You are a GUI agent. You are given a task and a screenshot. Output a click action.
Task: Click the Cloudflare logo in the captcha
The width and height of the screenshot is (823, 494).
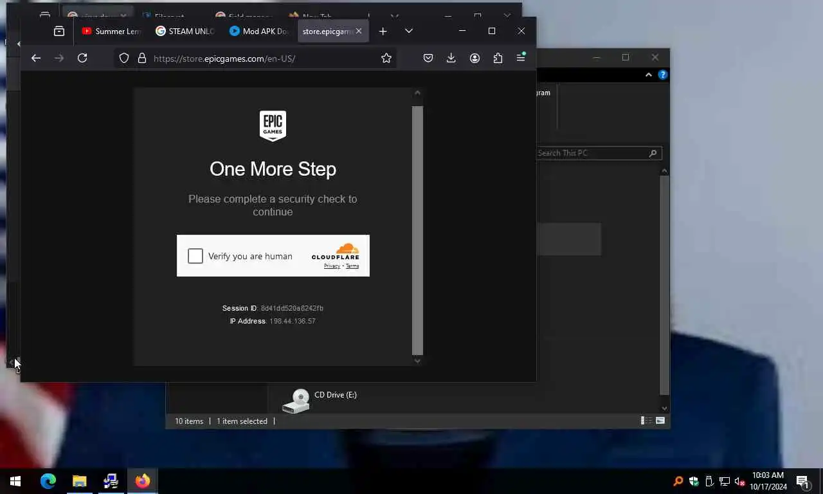coord(336,252)
